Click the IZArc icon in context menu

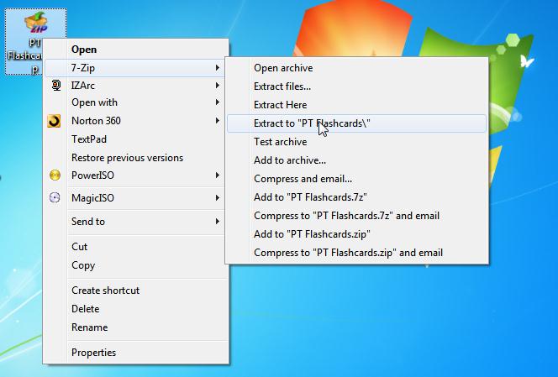click(55, 86)
